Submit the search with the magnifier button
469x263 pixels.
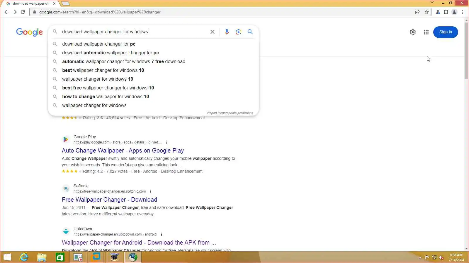(x=250, y=32)
